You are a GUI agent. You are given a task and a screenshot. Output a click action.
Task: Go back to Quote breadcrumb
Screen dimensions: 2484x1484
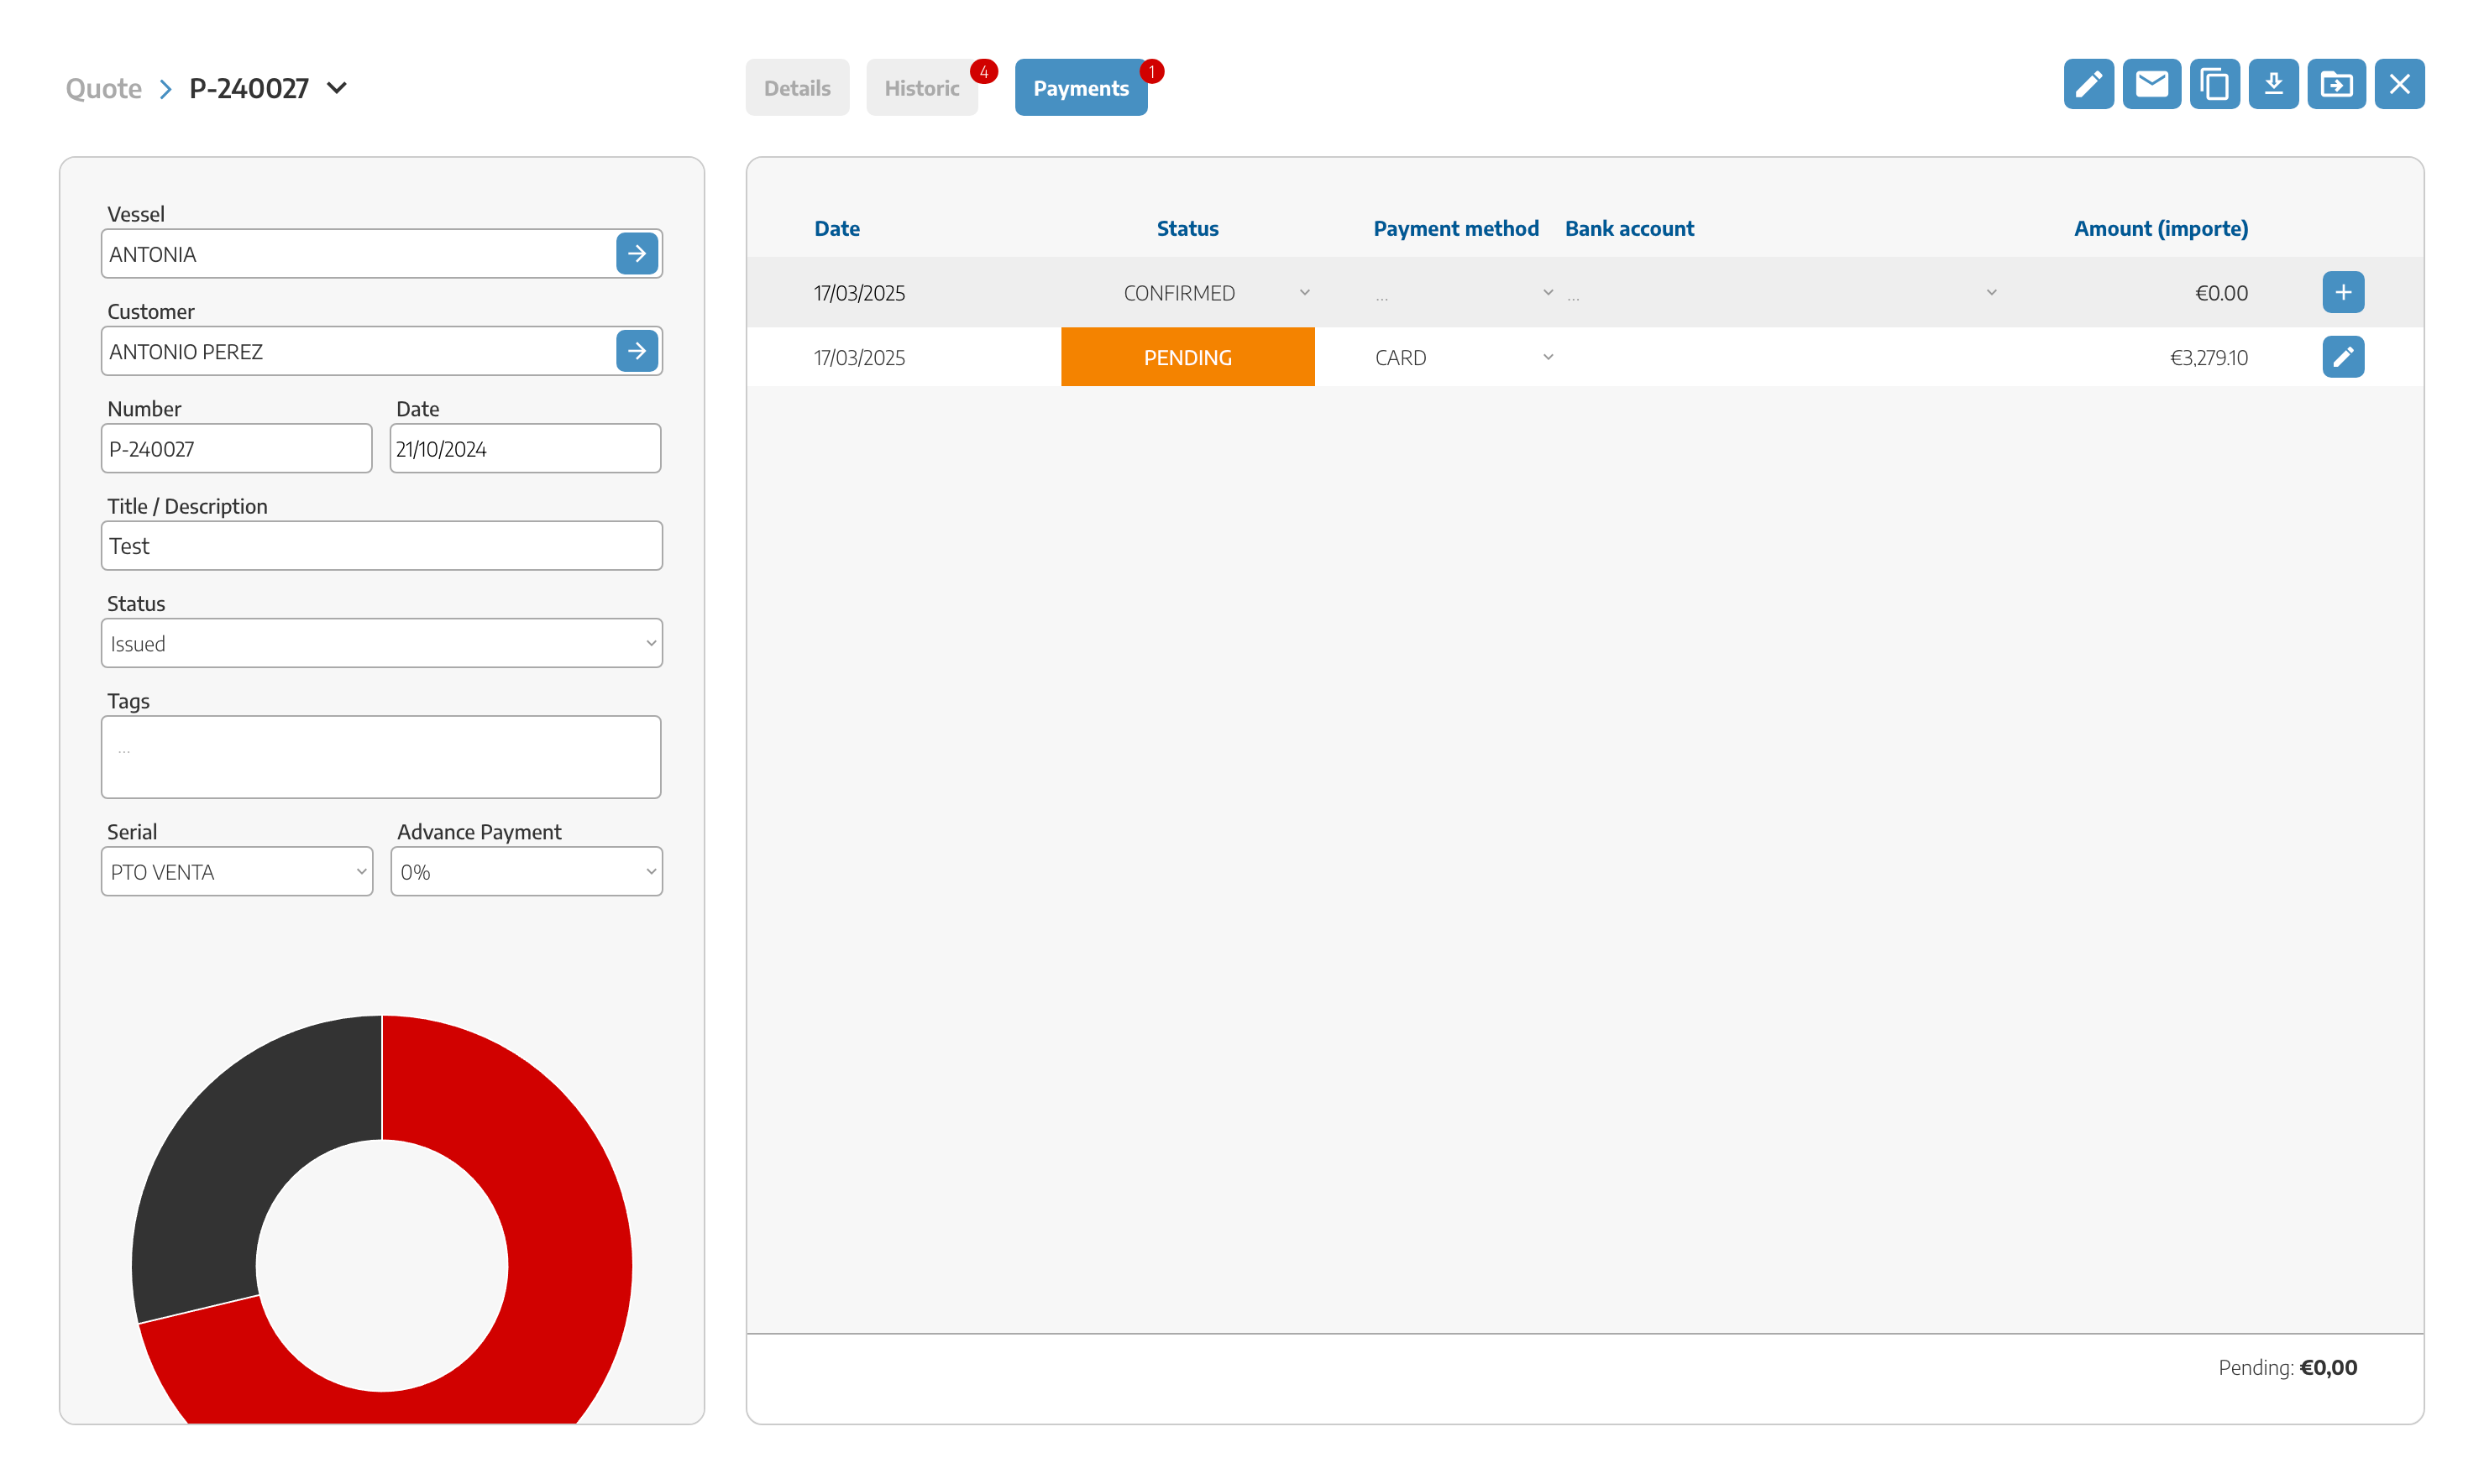(x=103, y=88)
